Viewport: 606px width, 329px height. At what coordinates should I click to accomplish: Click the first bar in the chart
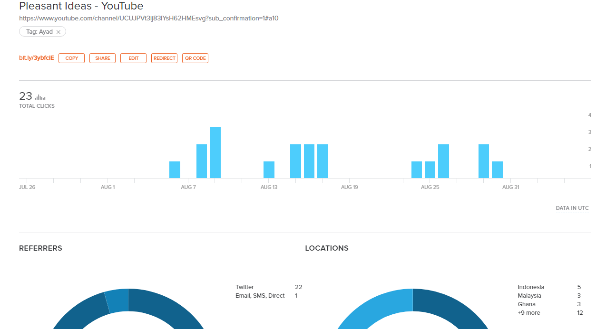point(175,170)
